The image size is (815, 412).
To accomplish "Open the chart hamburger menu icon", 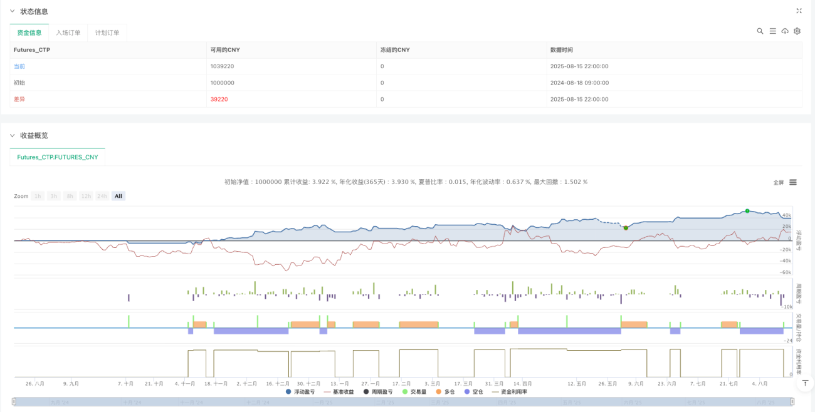I will tap(793, 182).
